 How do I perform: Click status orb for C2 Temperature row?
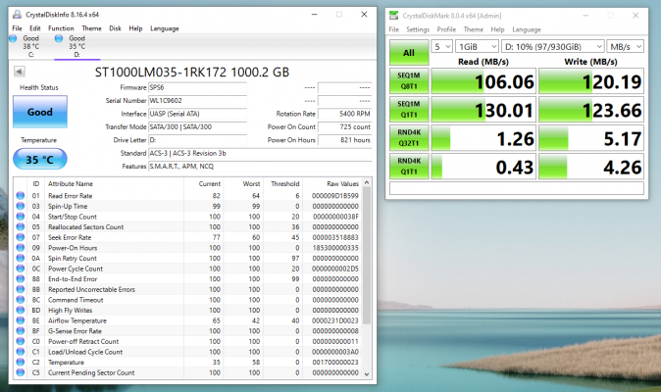pos(20,362)
